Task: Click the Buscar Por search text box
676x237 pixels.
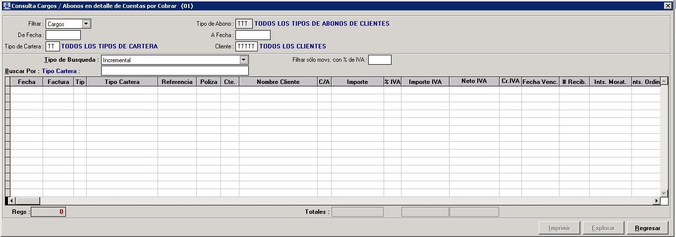Action: pyautogui.click(x=174, y=71)
